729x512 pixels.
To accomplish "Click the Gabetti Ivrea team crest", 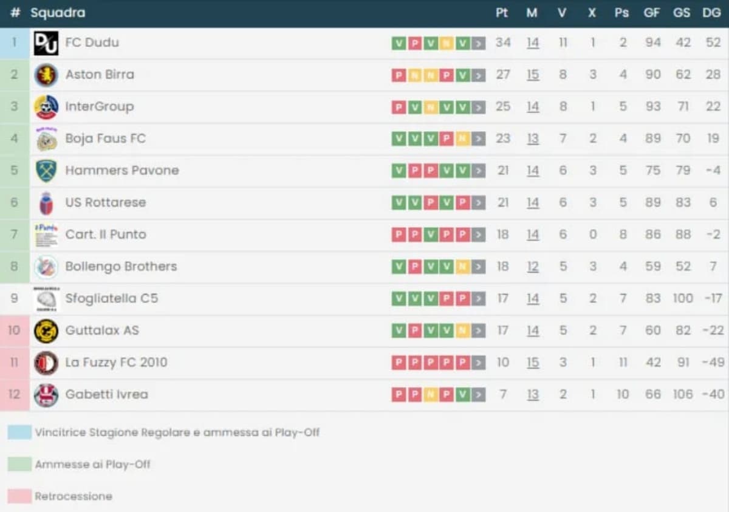I will (46, 395).
